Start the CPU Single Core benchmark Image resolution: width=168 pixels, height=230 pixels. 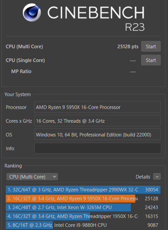click(x=151, y=60)
